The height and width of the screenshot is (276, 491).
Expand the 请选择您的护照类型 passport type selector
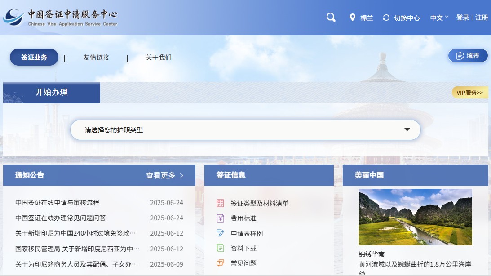[x=245, y=130]
